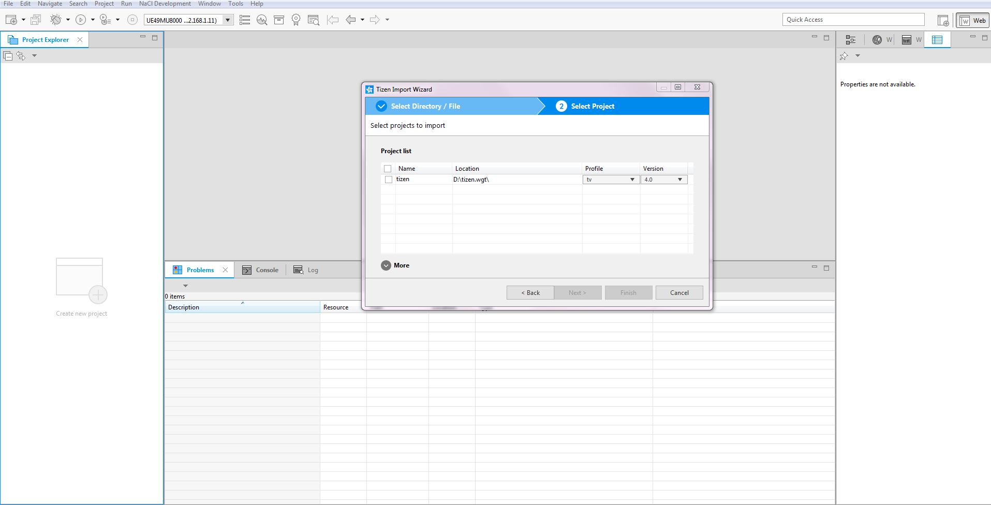
Task: Close the Project Explorer tab
Action: click(80, 39)
